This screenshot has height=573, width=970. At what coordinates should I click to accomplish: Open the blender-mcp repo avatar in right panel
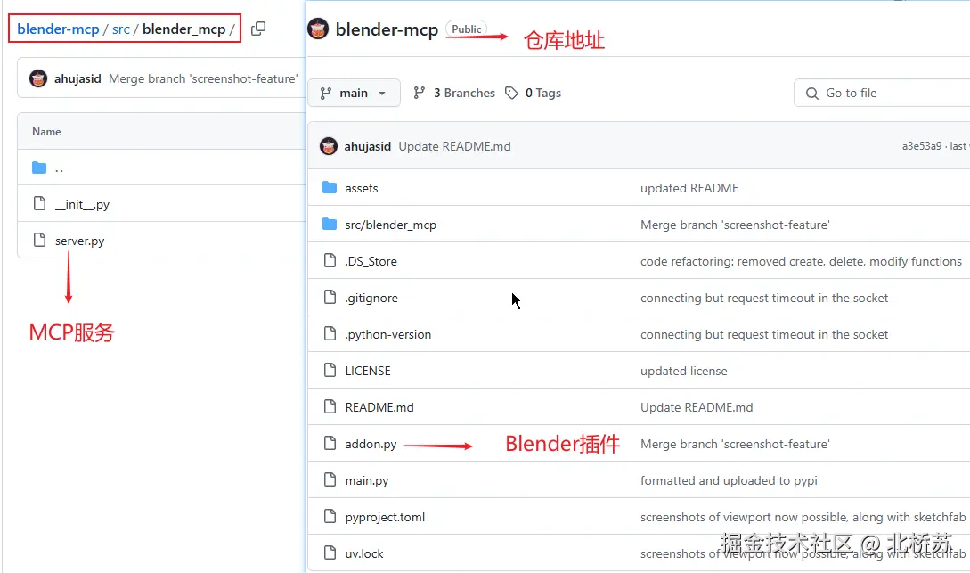pyautogui.click(x=318, y=29)
